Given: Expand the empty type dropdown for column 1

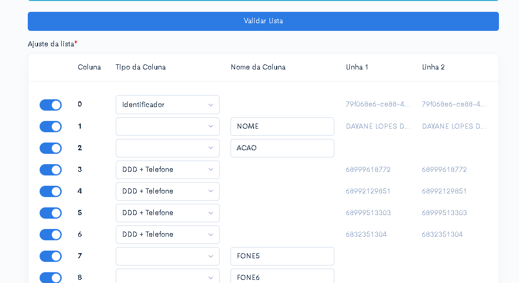Looking at the screenshot, I should 168,127.
